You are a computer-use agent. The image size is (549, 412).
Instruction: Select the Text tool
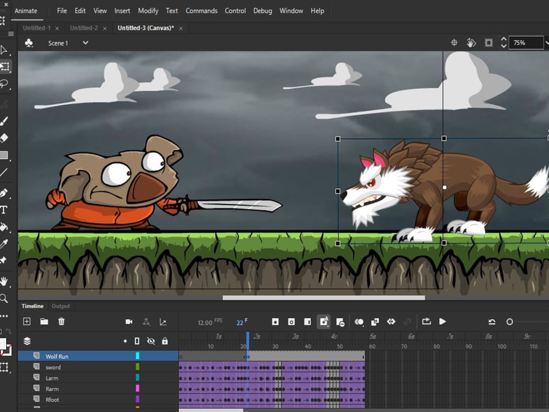point(4,210)
